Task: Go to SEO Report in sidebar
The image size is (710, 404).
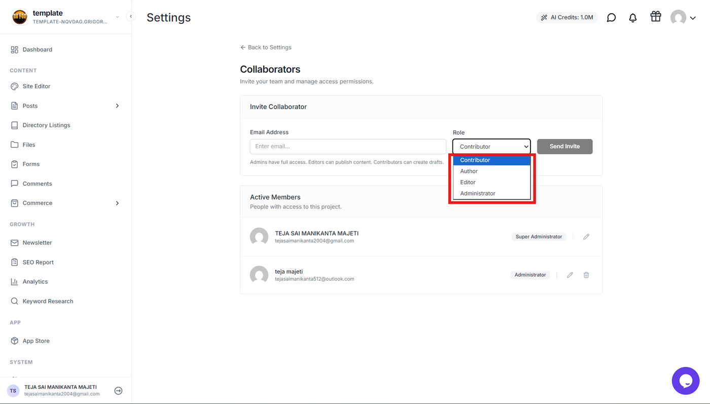Action: 38,262
